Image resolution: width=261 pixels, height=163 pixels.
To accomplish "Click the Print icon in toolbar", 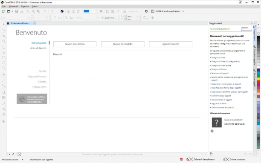I will tap(22, 11).
